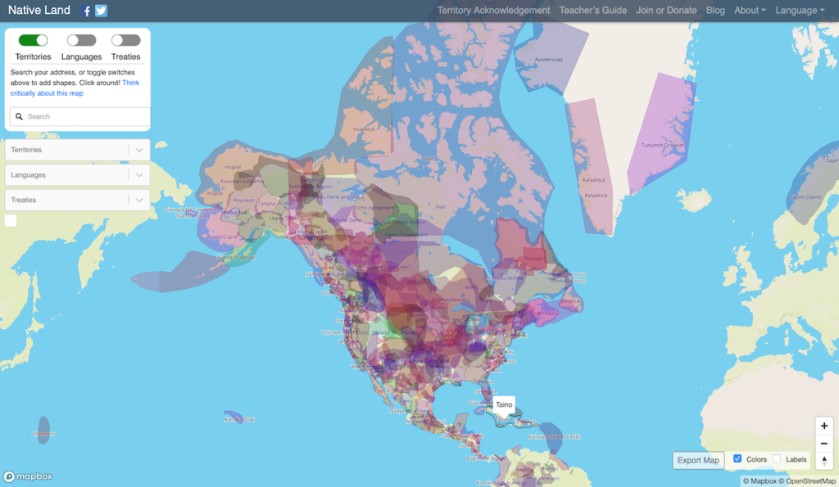The image size is (839, 487).
Task: Click the Native Land home title
Action: pyautogui.click(x=39, y=10)
